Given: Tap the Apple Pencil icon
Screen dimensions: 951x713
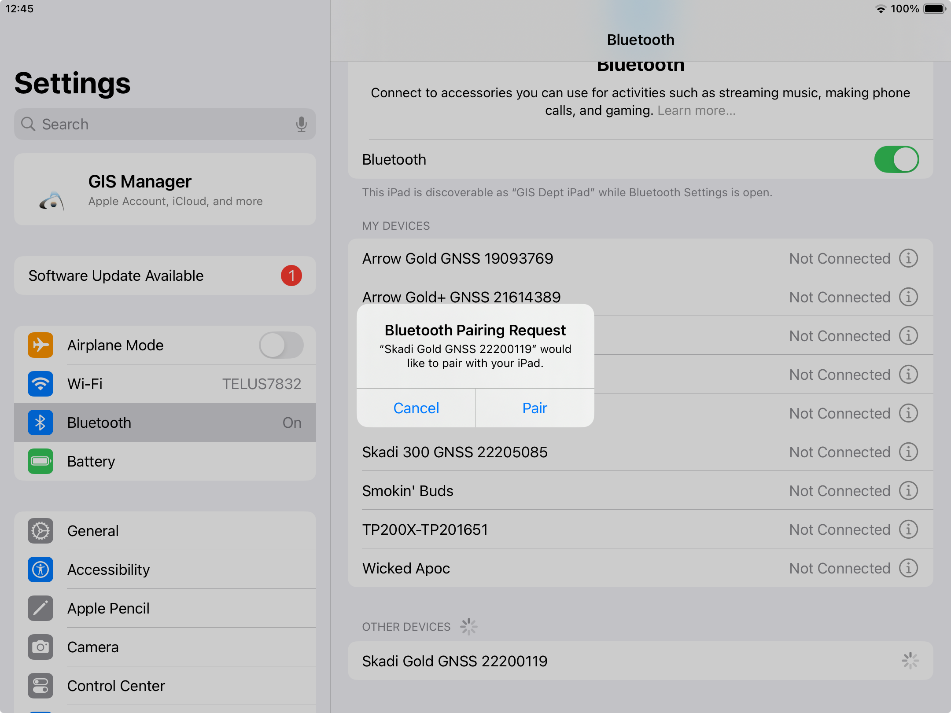Looking at the screenshot, I should pos(41,608).
